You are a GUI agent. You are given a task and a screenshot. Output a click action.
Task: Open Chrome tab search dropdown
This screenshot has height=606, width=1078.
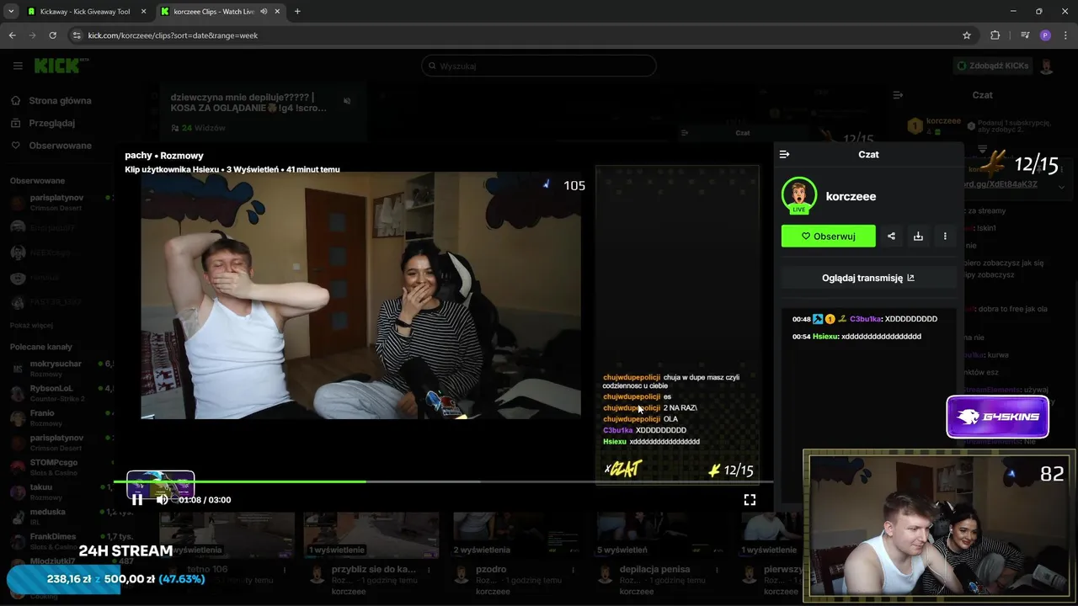pyautogui.click(x=11, y=11)
